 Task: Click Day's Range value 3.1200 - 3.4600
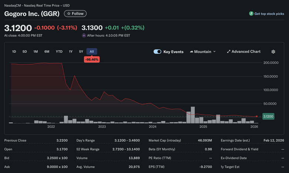(127, 140)
